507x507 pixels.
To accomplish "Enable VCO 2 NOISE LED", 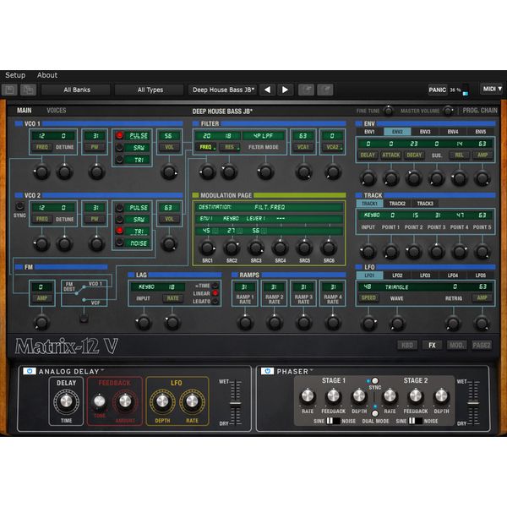I will coord(120,243).
